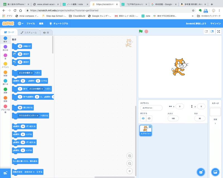Image resolution: width=223 pixels, height=178 pixels.
Task: Expand Chrome bookmarks overflow chevron
Action: point(193,16)
